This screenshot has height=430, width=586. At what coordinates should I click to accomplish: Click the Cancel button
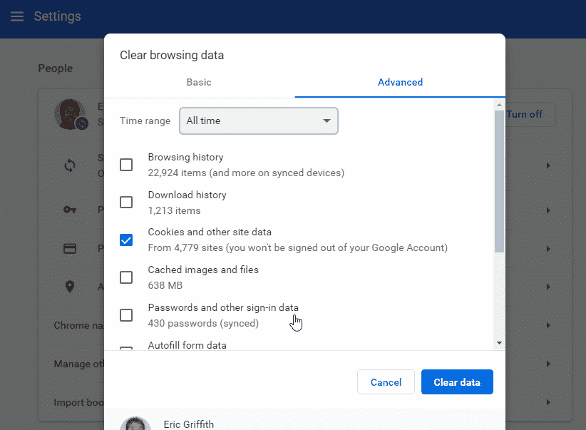(386, 382)
